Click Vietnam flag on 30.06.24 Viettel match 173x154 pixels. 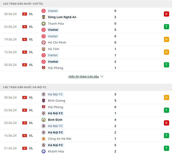[25, 14]
